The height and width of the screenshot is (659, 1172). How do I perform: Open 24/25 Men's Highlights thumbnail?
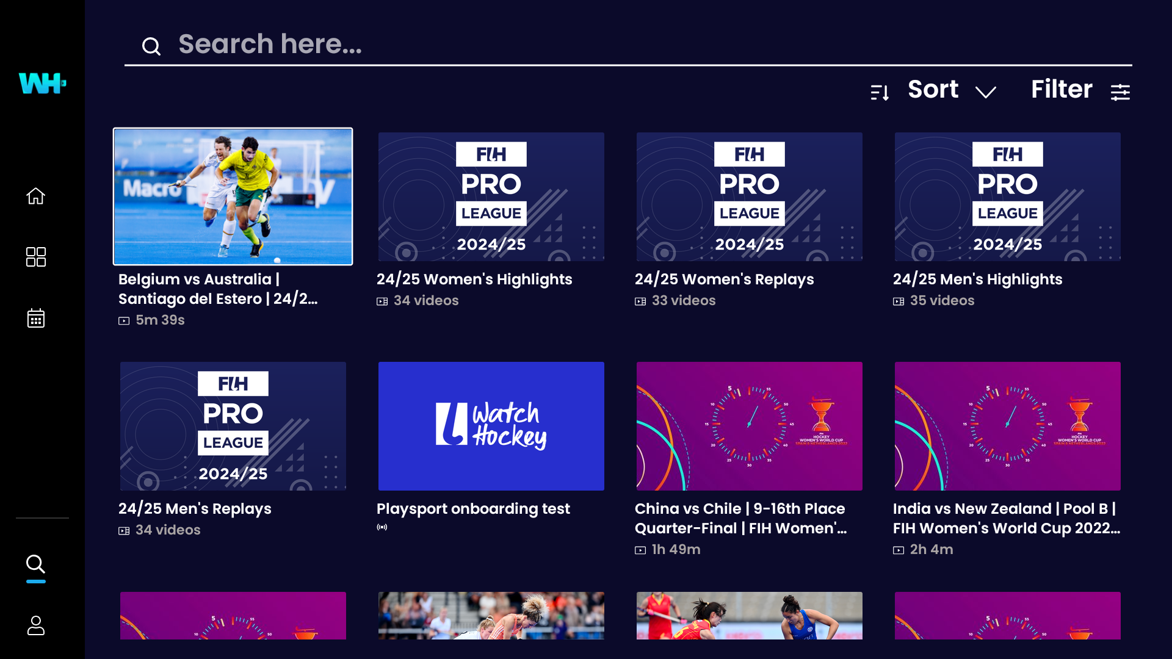(1007, 196)
